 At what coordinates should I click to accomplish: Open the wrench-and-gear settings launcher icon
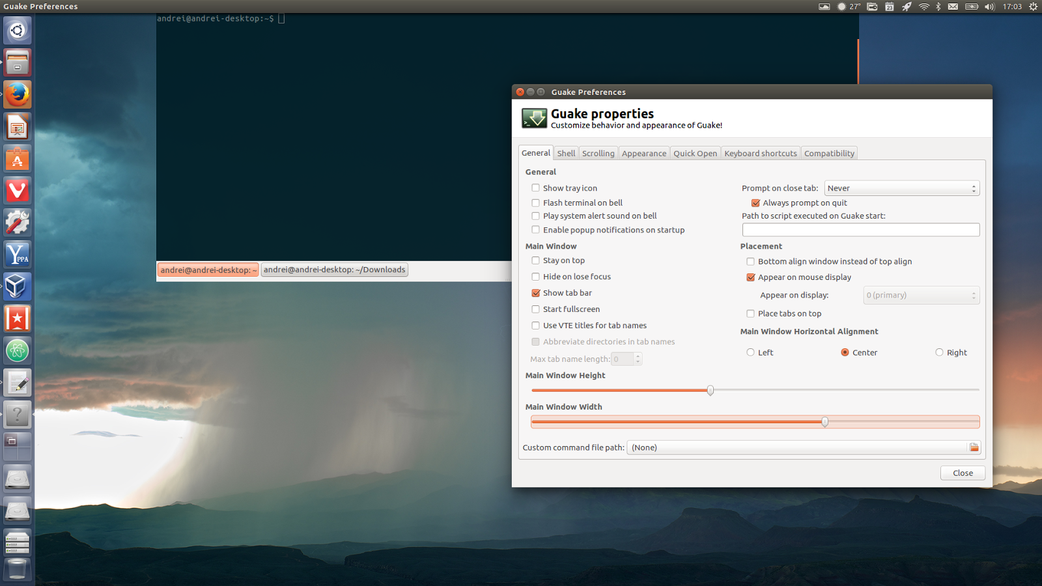[x=18, y=222]
